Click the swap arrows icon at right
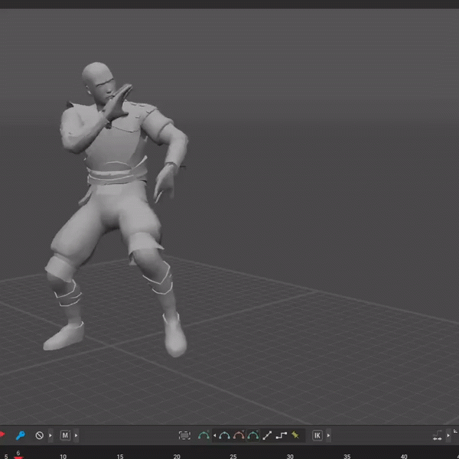This screenshot has height=459, width=459. [438, 435]
